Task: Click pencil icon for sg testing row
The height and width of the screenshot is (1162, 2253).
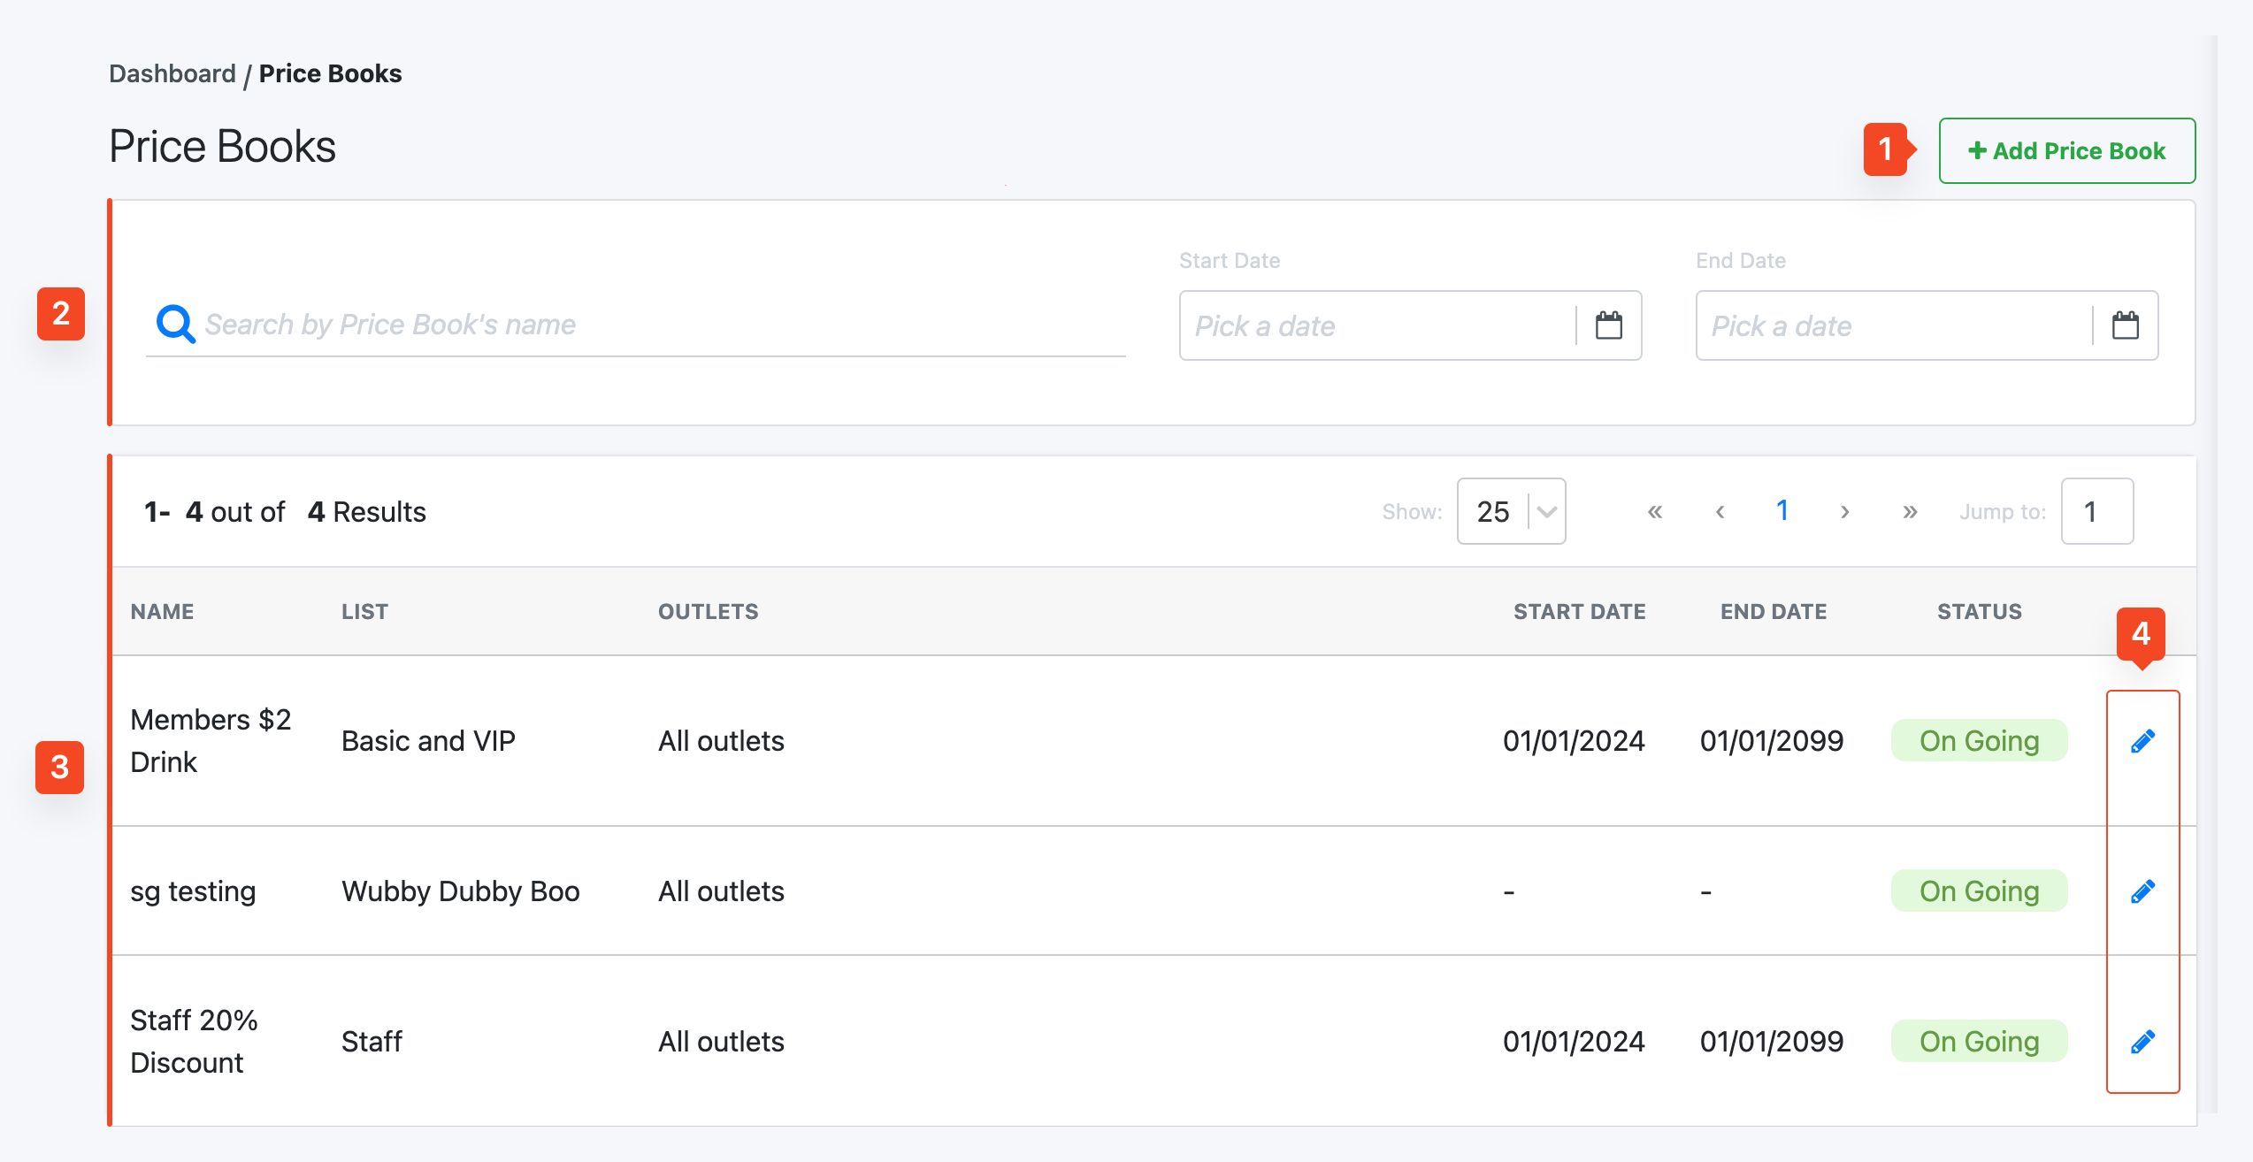Action: [x=2142, y=891]
